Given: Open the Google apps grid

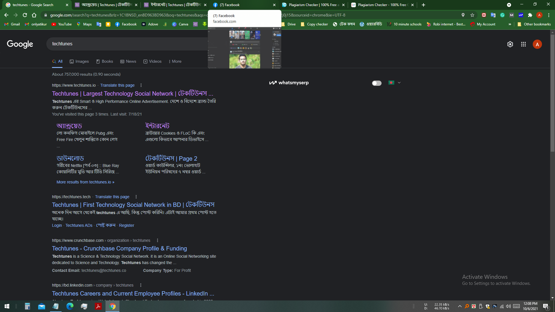Looking at the screenshot, I should pyautogui.click(x=523, y=44).
